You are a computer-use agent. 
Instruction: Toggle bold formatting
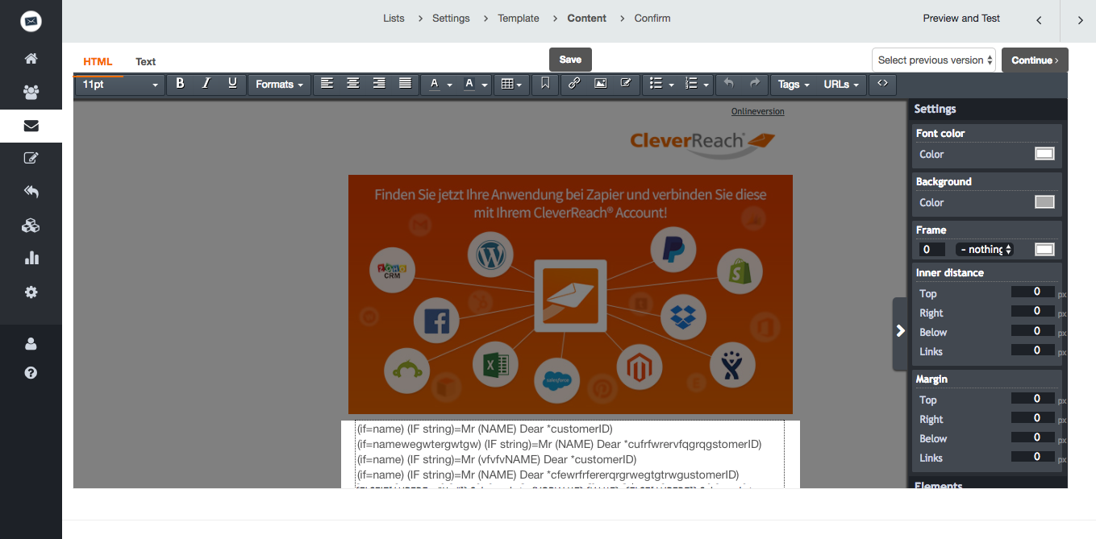click(x=180, y=84)
